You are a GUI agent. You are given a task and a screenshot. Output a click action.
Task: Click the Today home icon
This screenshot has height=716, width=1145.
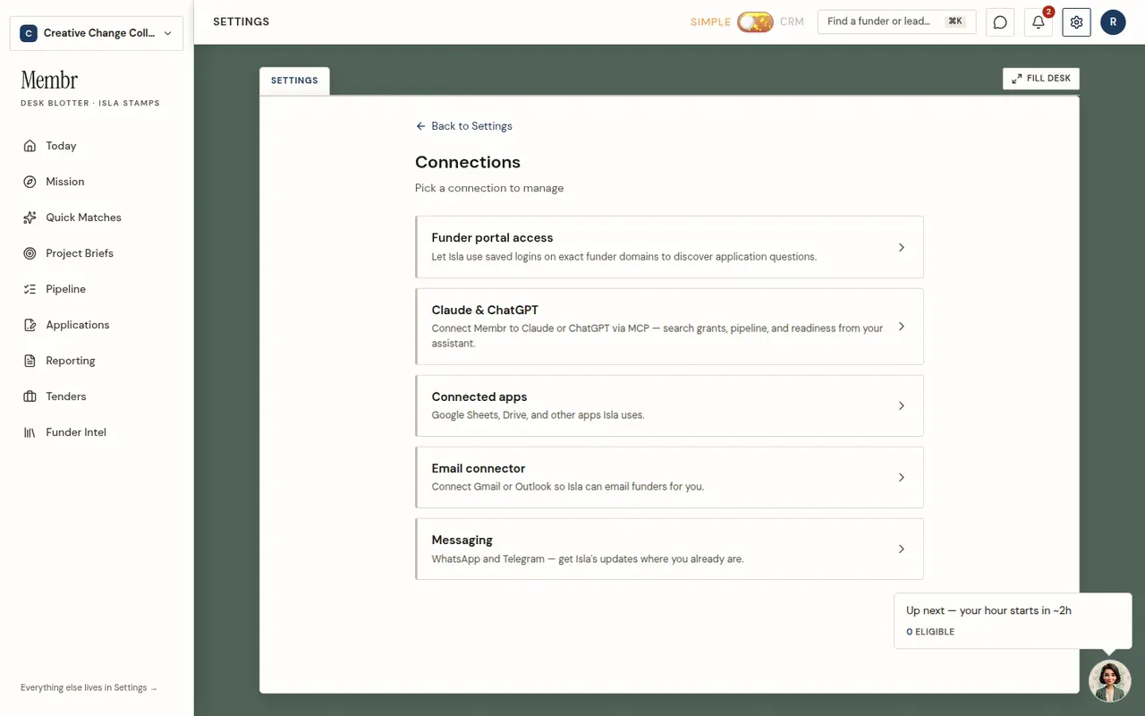point(30,146)
